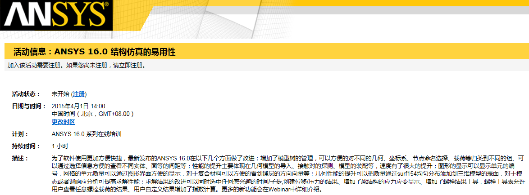Select the 描述 label

coord(20,158)
